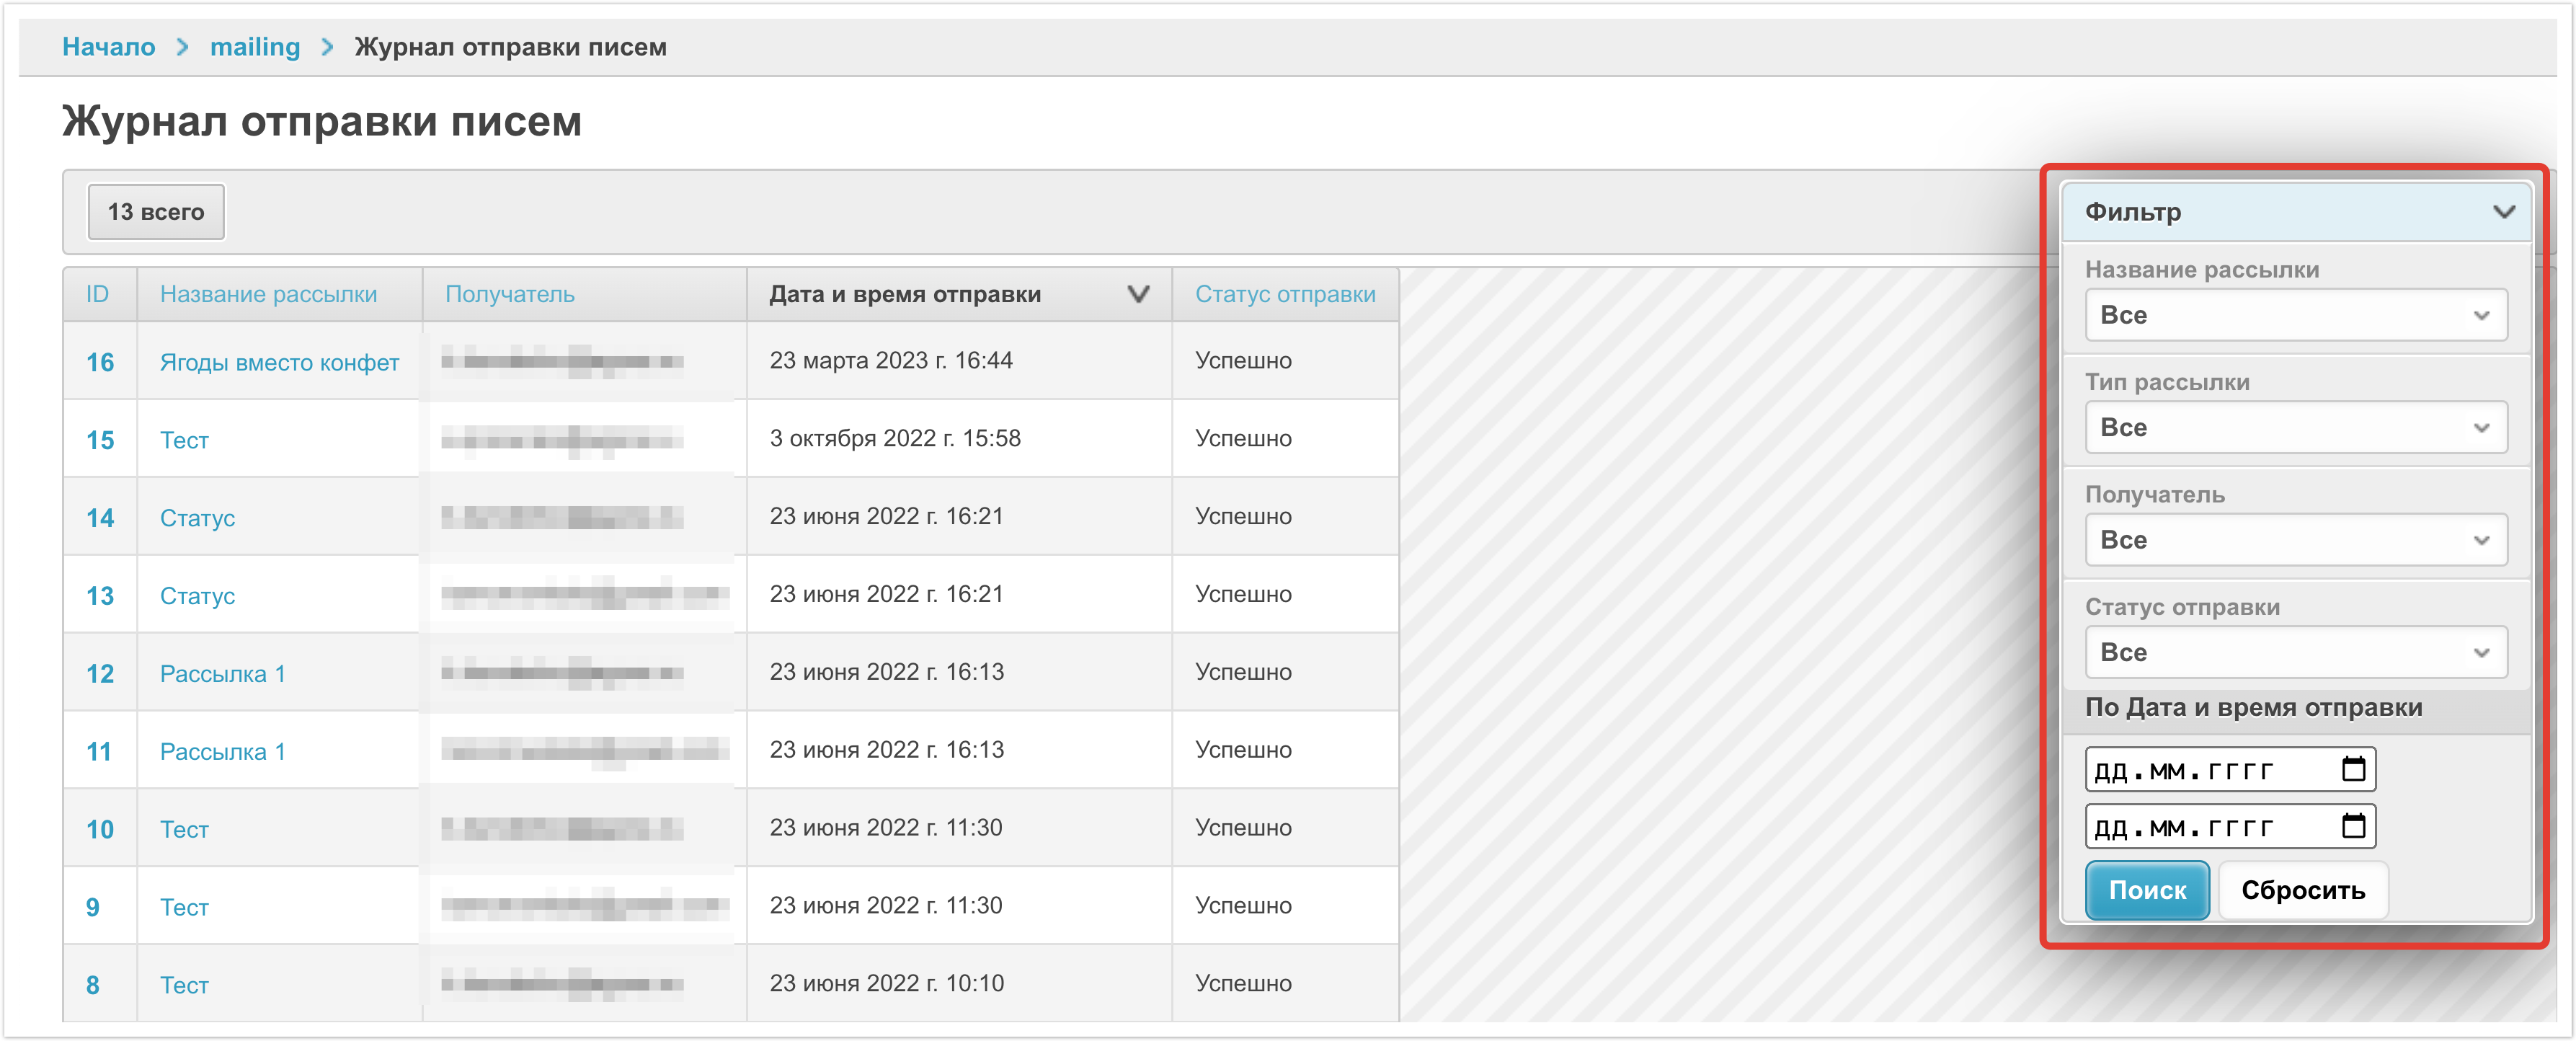Go to Начало breadcrumb link
Viewport: 2576px width, 1041px height.
[108, 47]
